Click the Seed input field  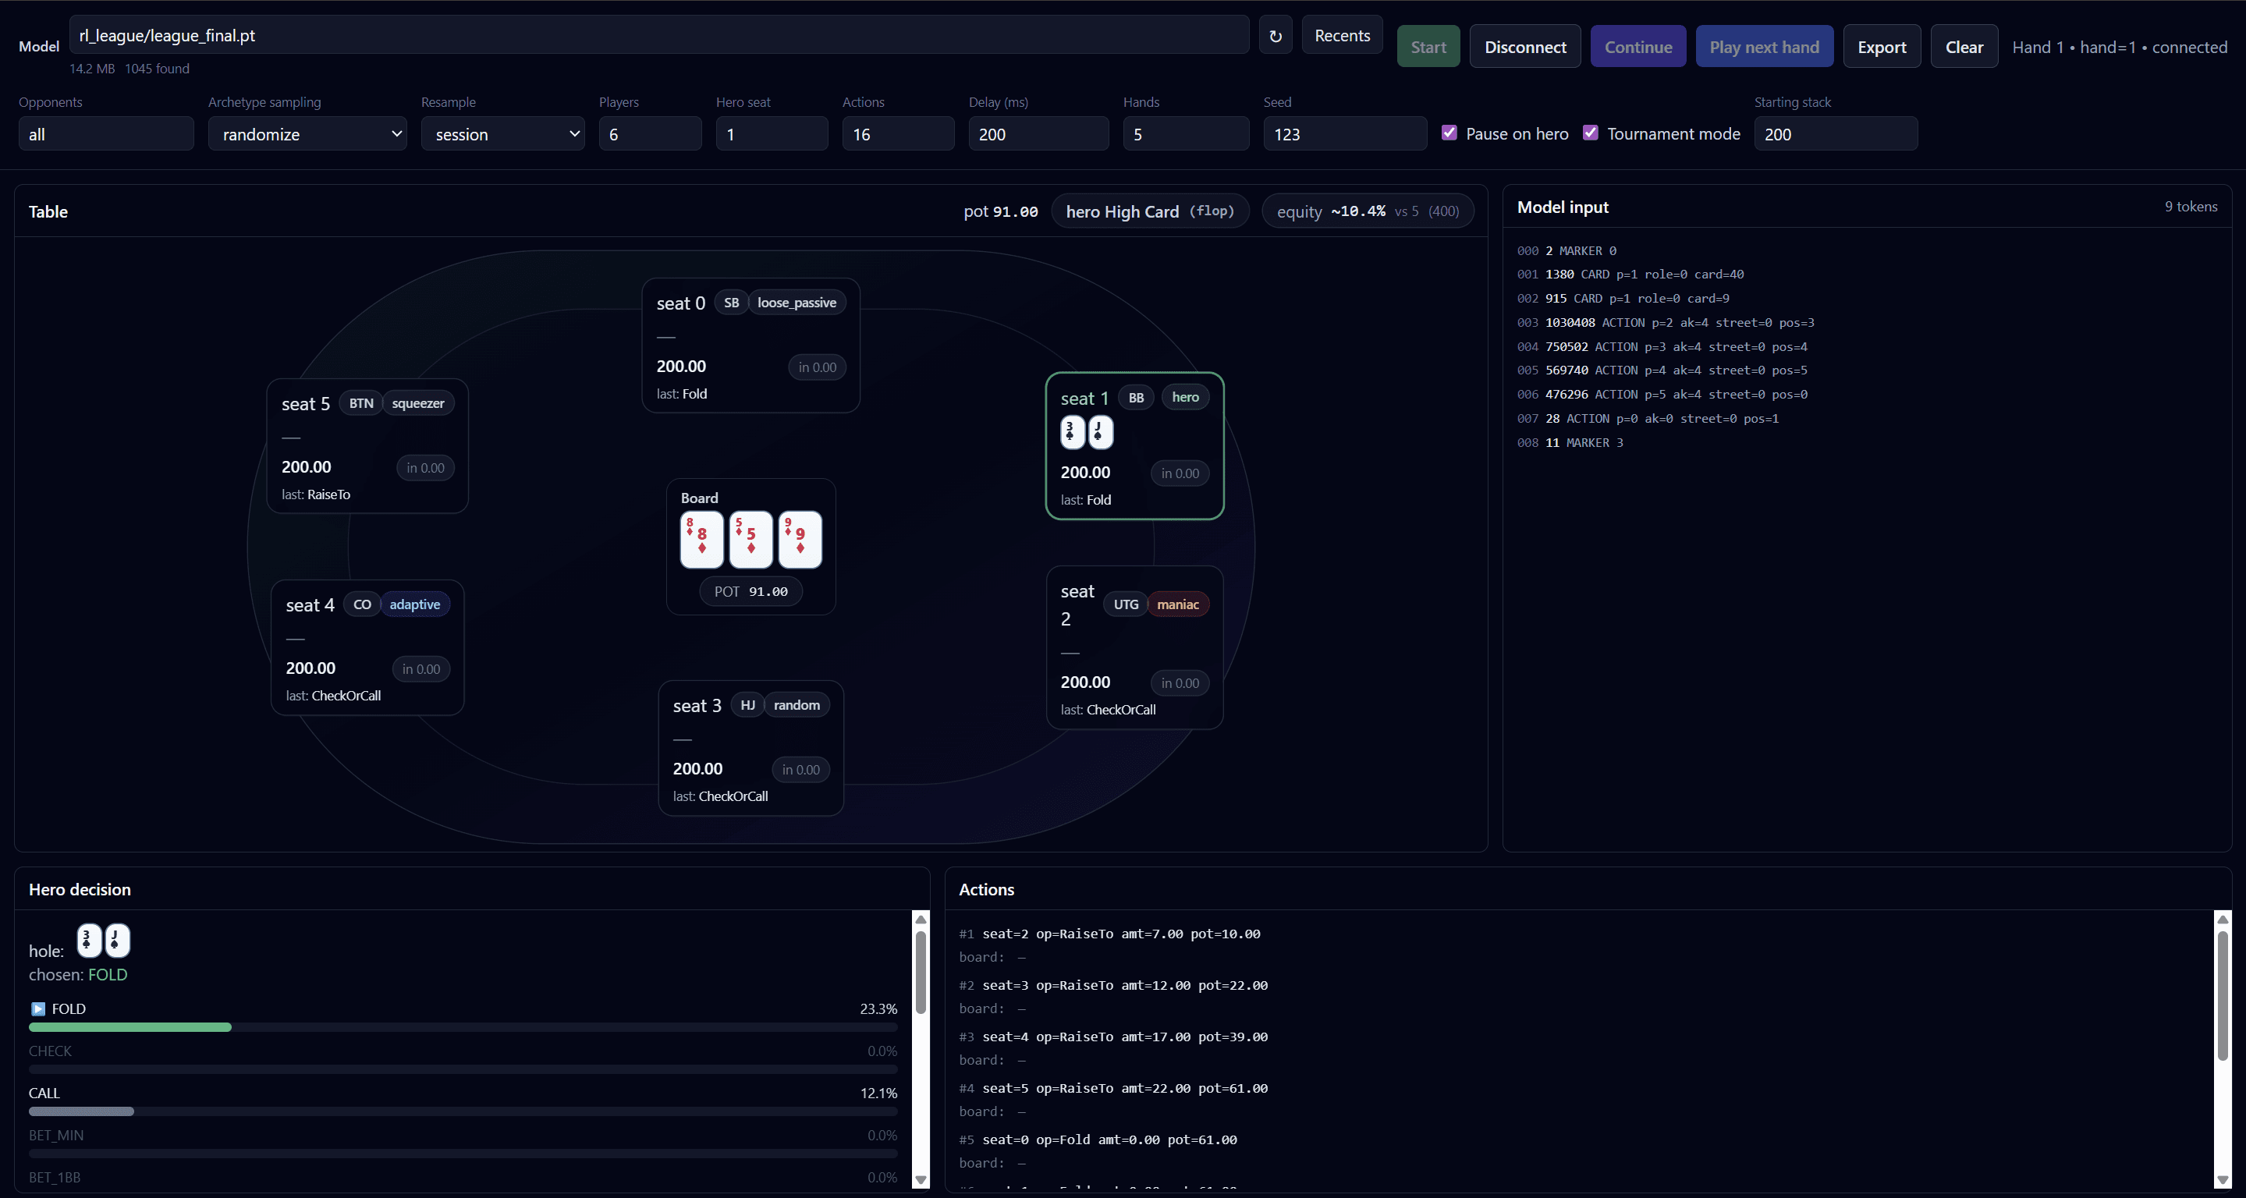pyautogui.click(x=1345, y=133)
